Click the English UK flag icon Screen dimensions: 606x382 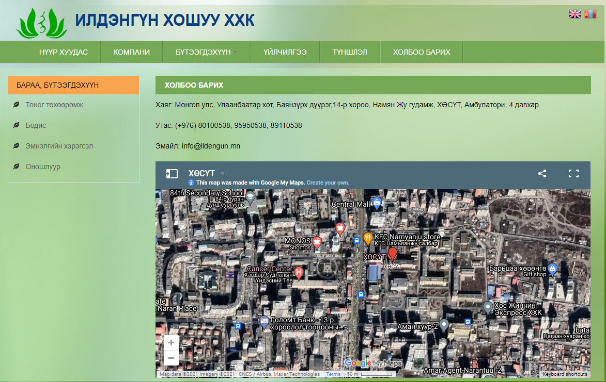[574, 14]
